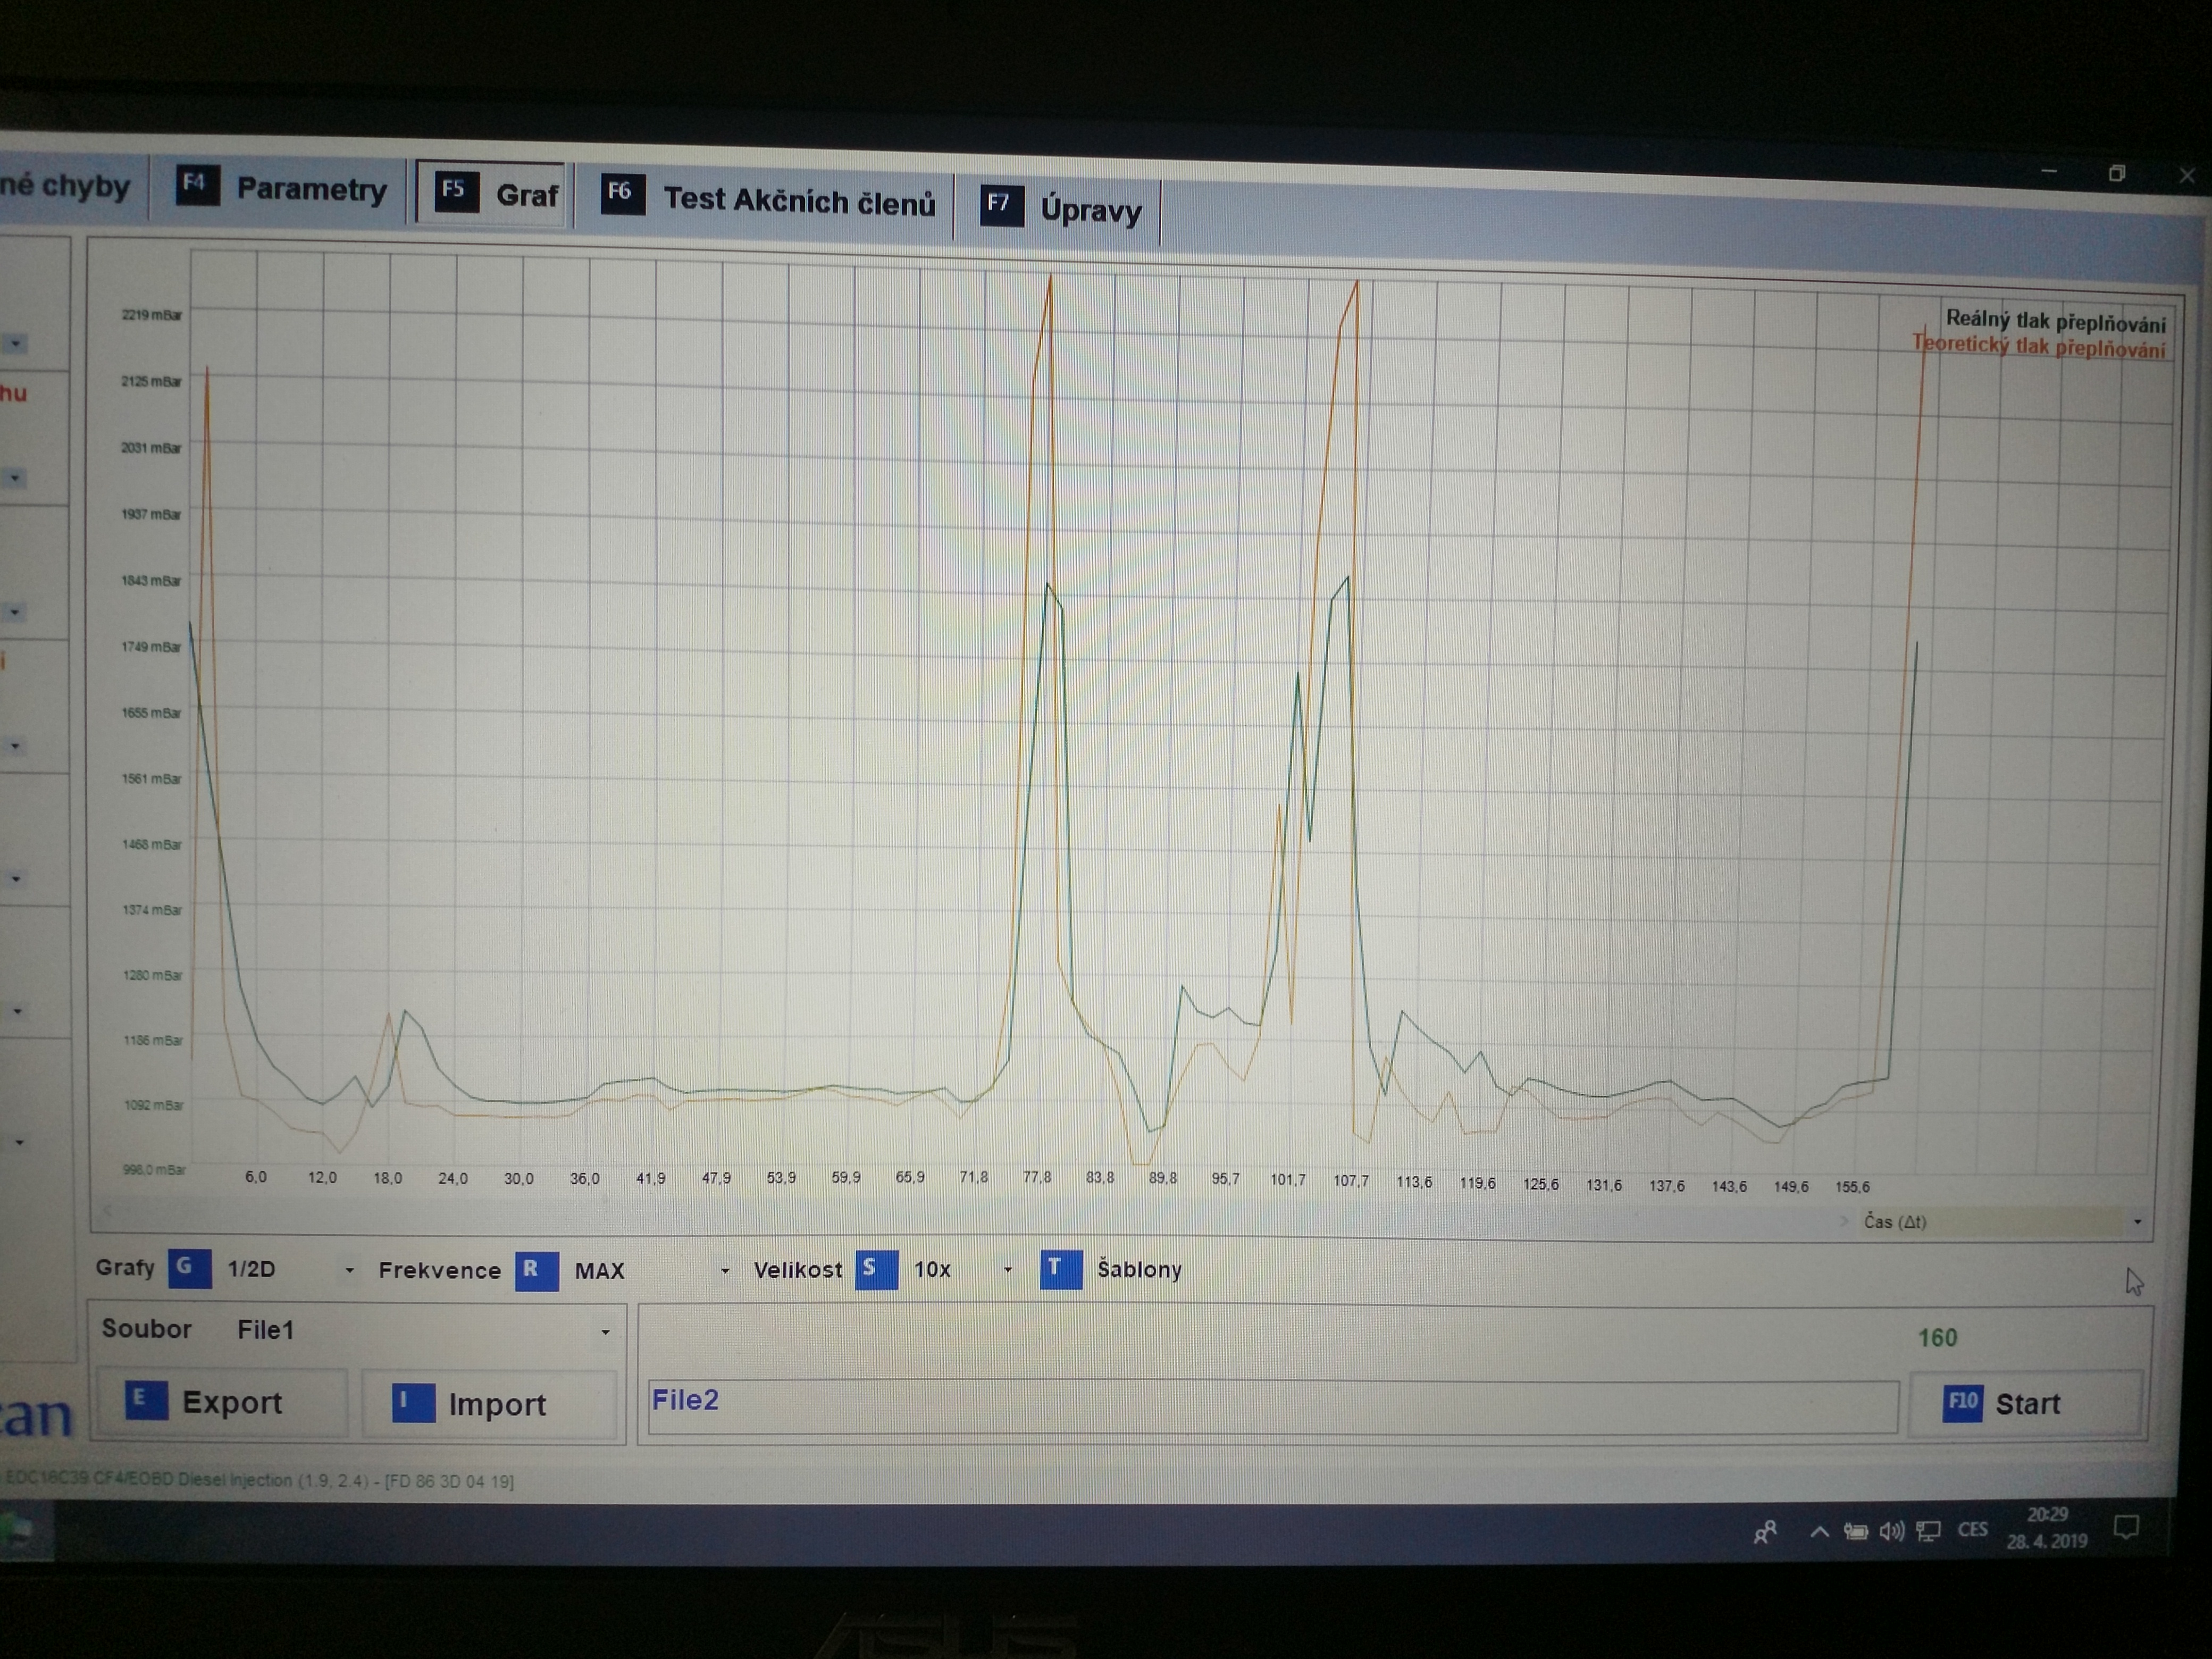
Task: Open the Windows notification center icon
Action: pyautogui.click(x=2125, y=1528)
